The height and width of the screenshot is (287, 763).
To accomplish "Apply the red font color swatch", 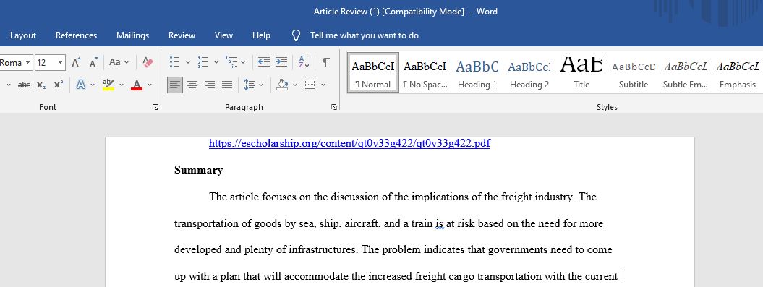I will pos(137,85).
